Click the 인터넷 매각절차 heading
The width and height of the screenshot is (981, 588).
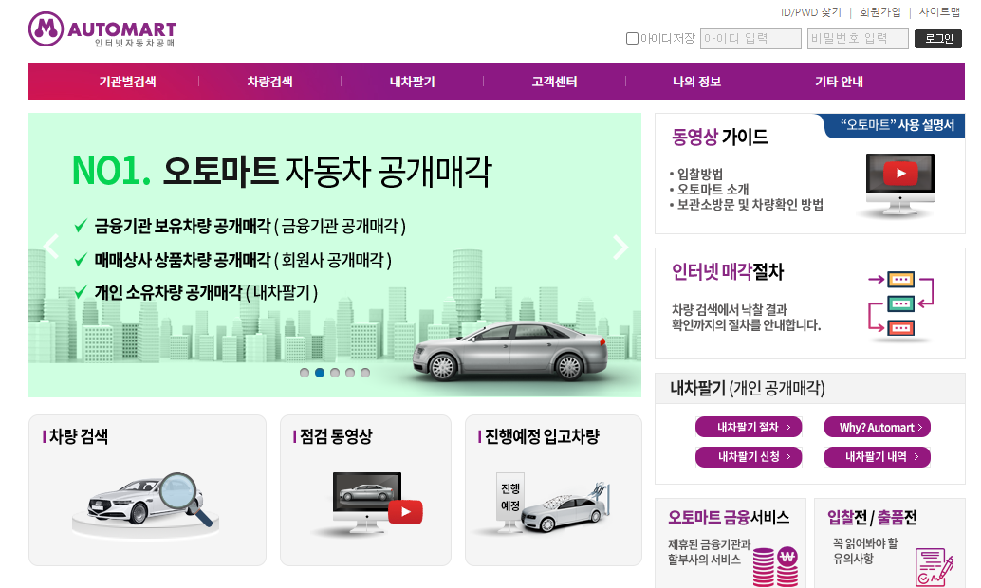[728, 271]
